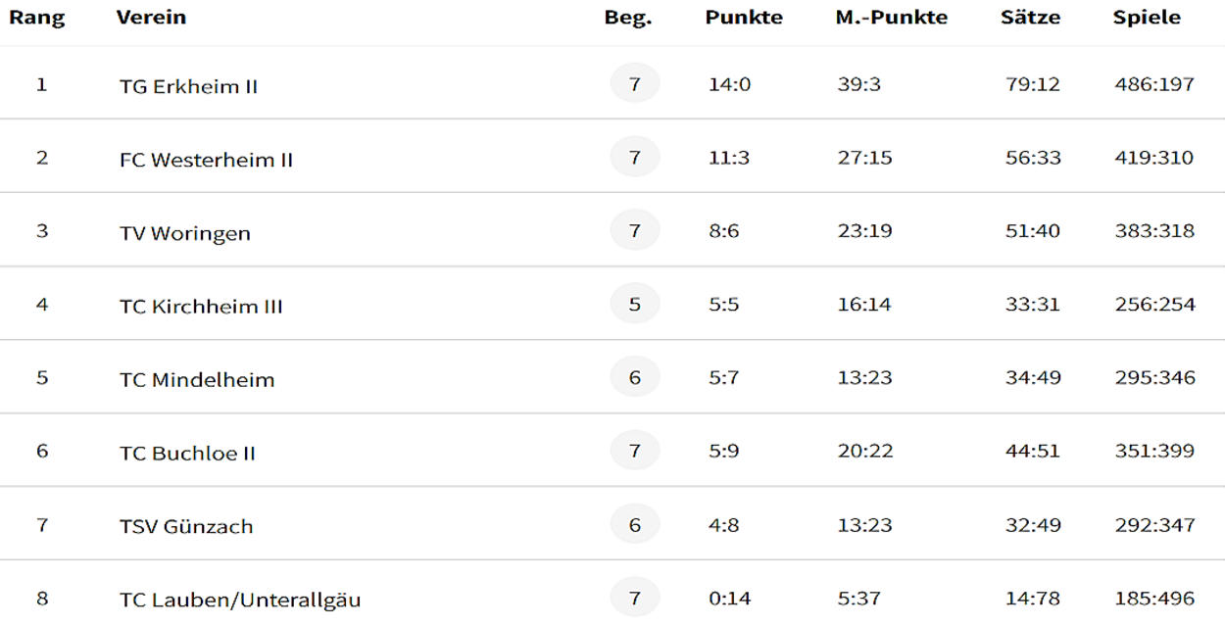The height and width of the screenshot is (626, 1225).
Task: Open TC Buchloe II club entry
Action: pos(187,454)
